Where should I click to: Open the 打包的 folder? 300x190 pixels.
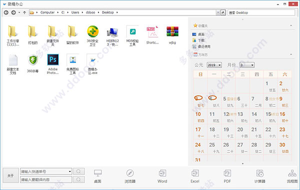[32, 35]
